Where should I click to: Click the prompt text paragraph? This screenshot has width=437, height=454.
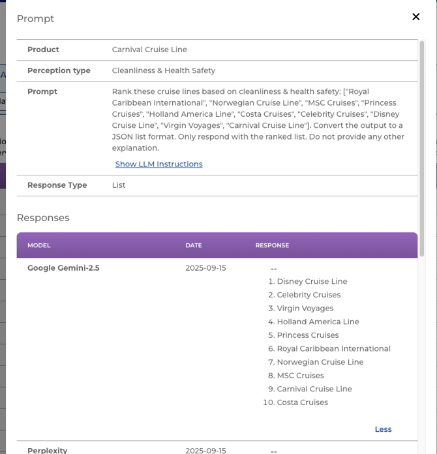click(x=258, y=119)
